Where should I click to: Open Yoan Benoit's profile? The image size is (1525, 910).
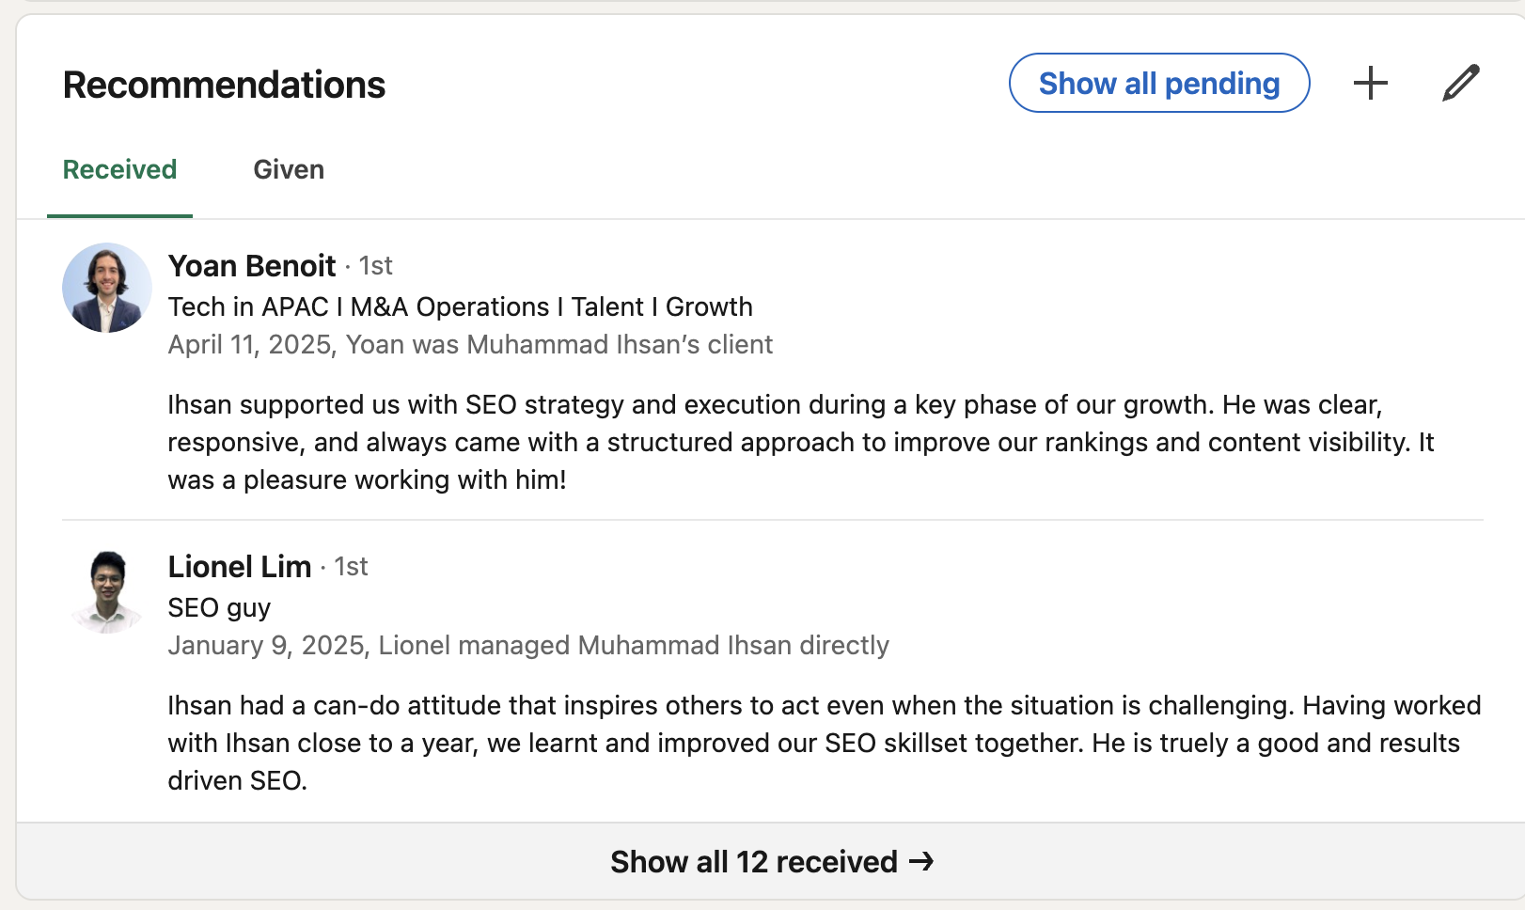(251, 266)
